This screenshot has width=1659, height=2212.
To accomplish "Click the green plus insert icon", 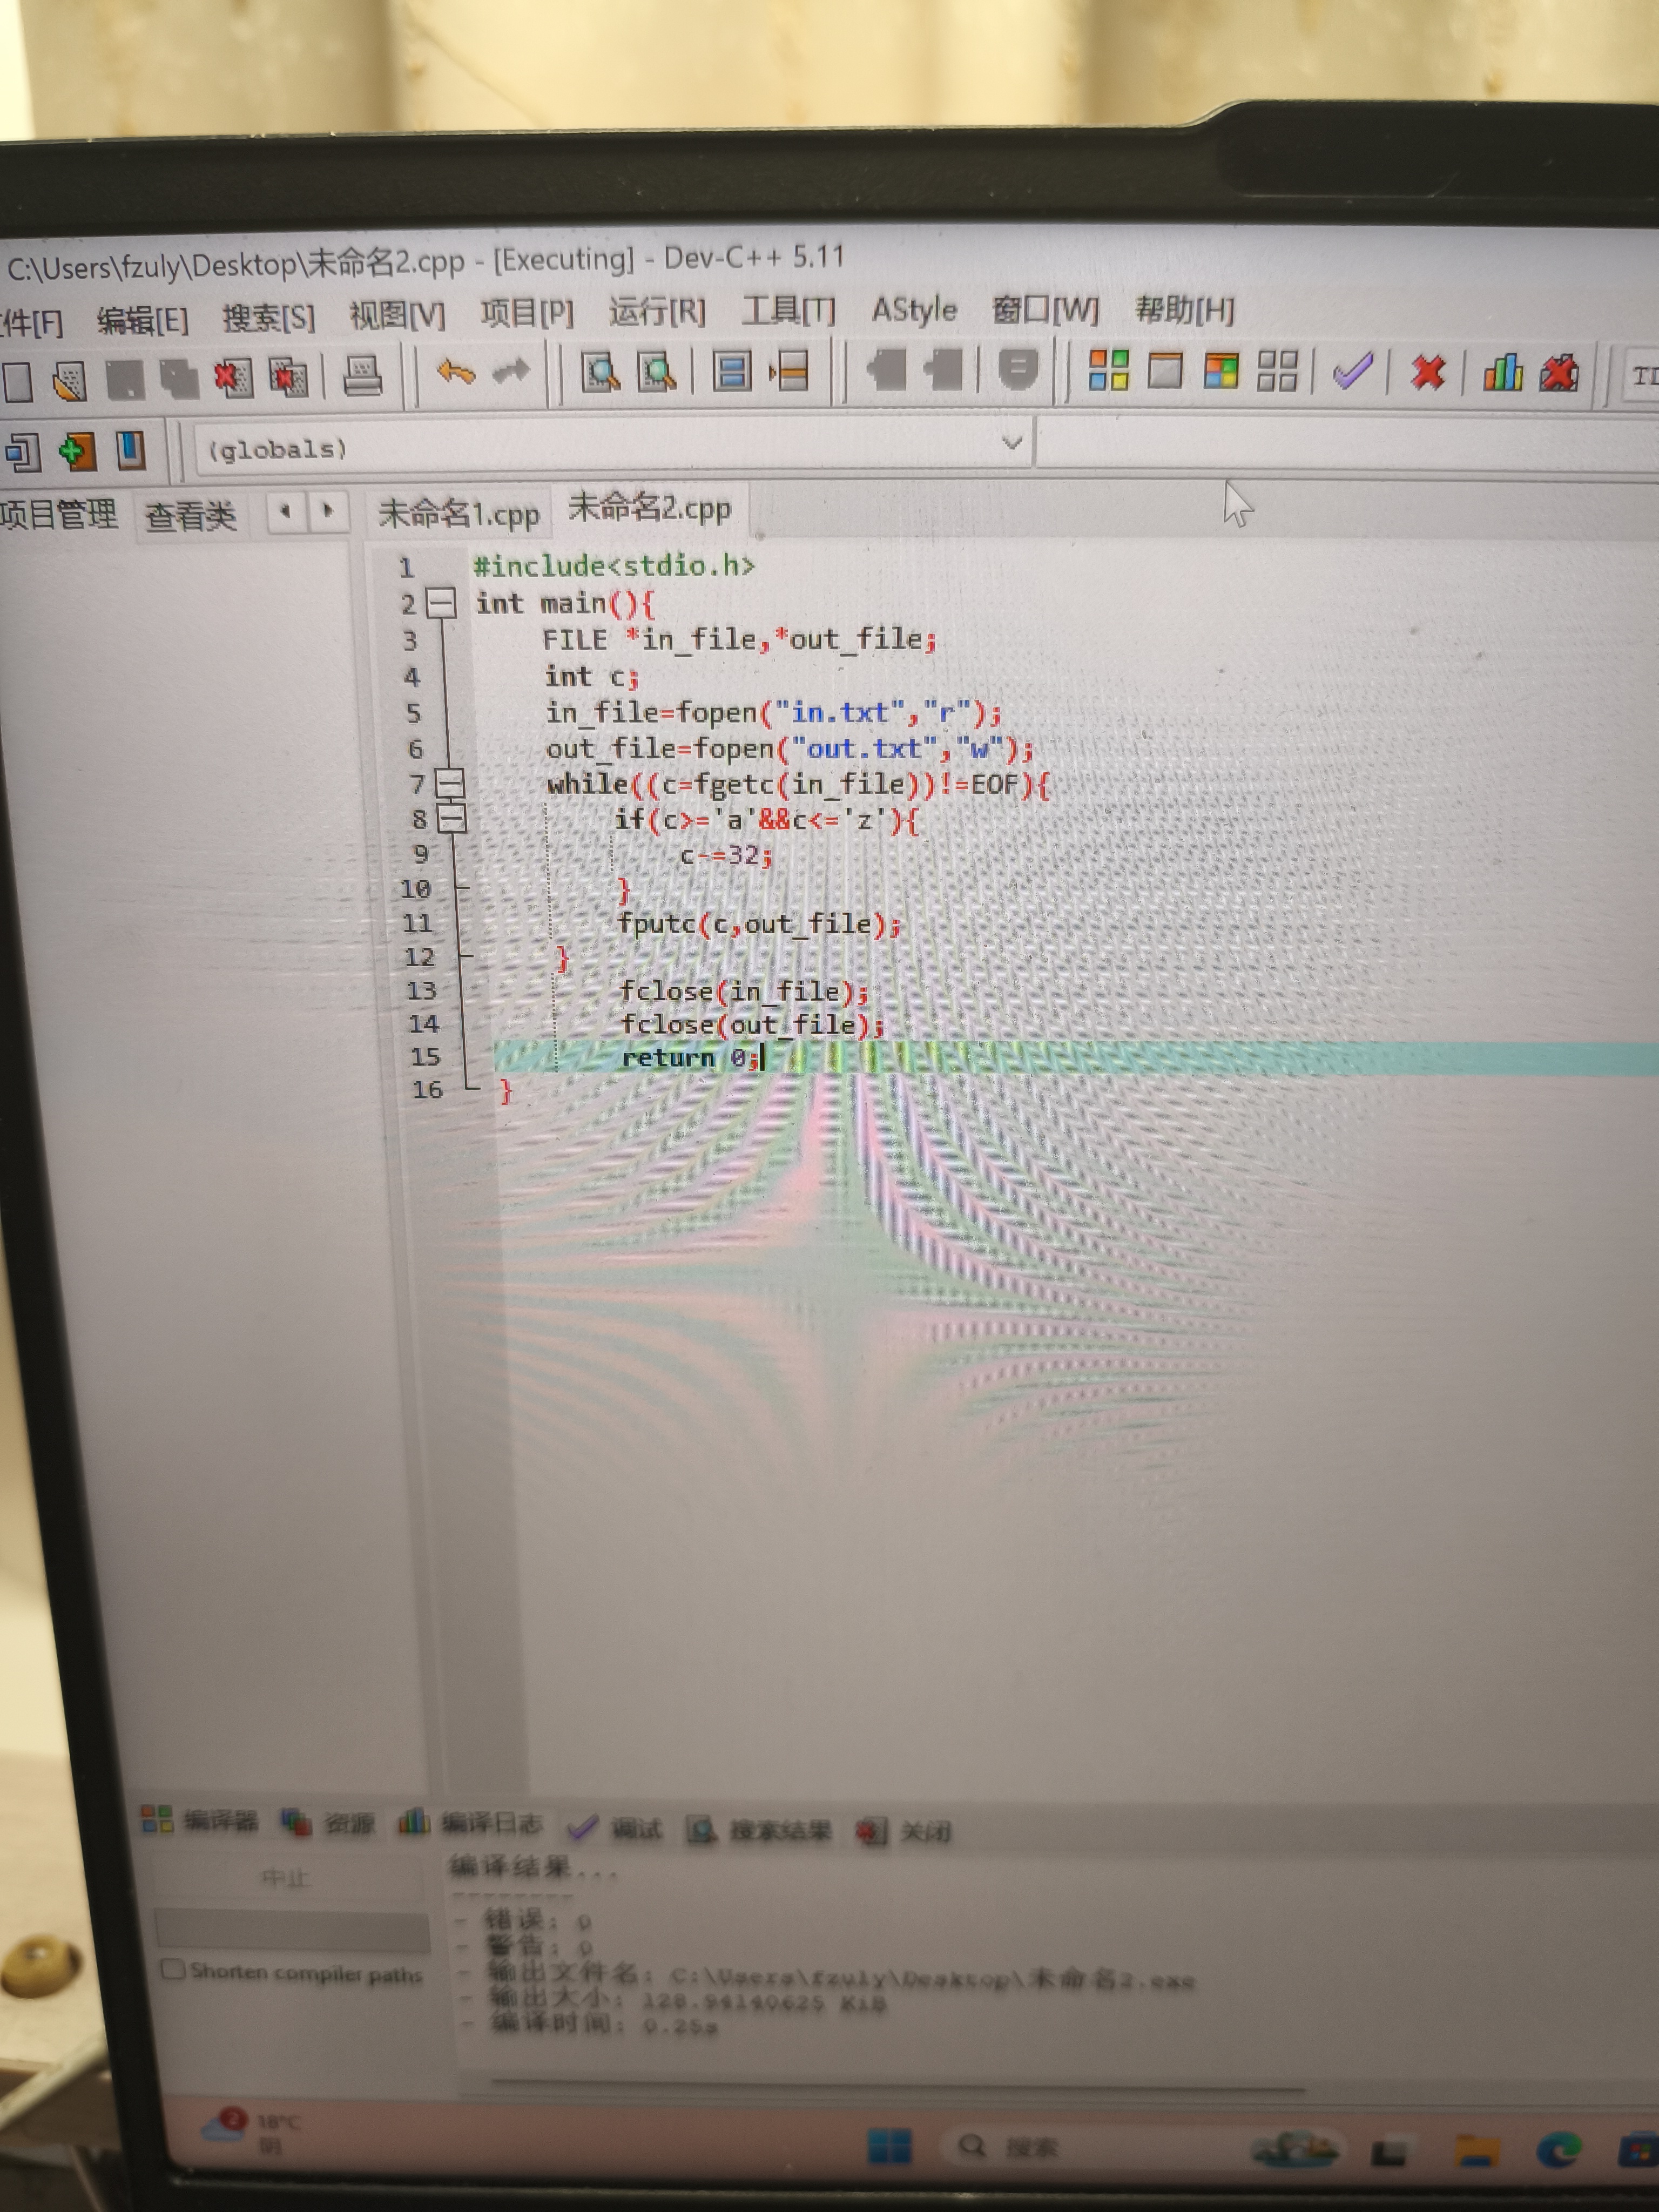I will (77, 451).
